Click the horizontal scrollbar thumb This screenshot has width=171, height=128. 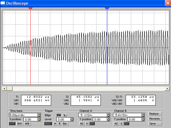[x=10, y=89]
